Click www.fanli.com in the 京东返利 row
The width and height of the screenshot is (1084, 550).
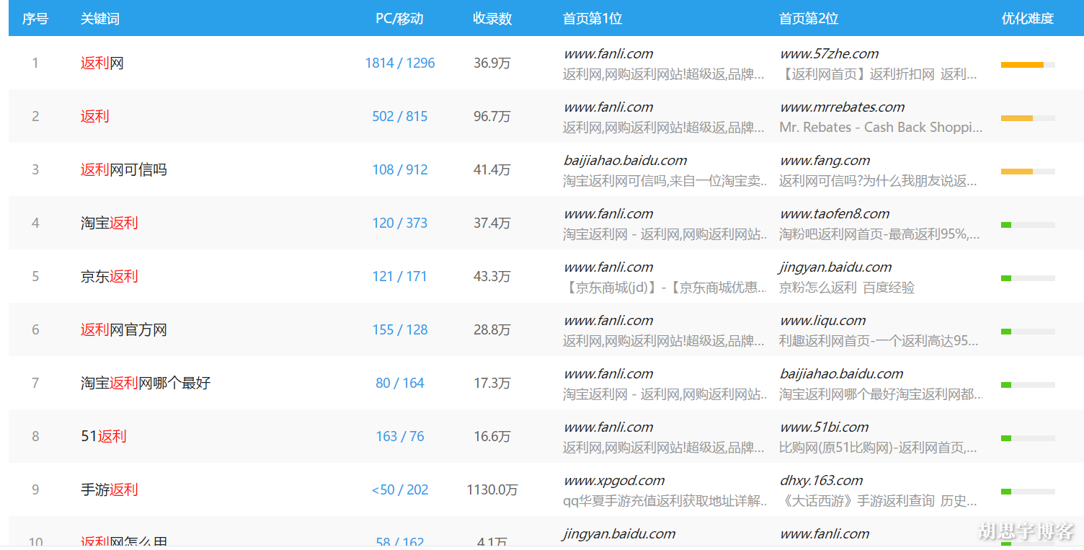click(608, 267)
